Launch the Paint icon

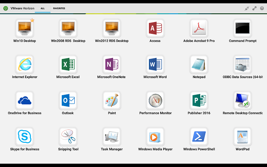(112, 100)
